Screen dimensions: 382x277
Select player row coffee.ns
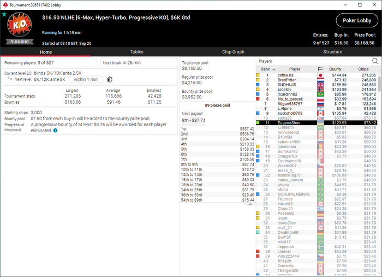pos(317,75)
